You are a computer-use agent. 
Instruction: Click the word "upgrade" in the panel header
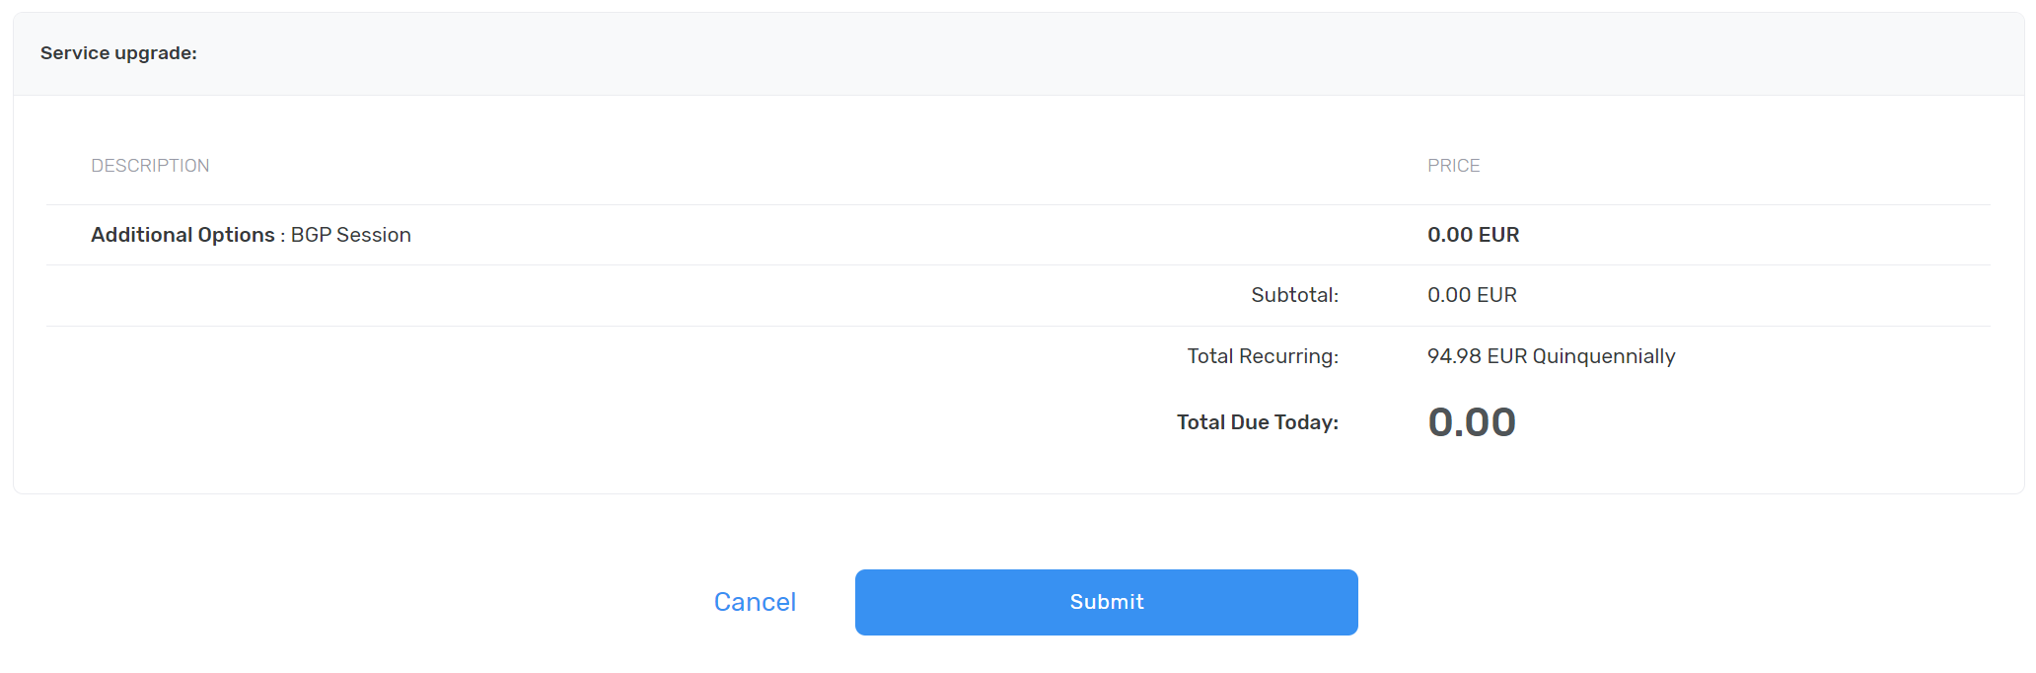(x=156, y=53)
